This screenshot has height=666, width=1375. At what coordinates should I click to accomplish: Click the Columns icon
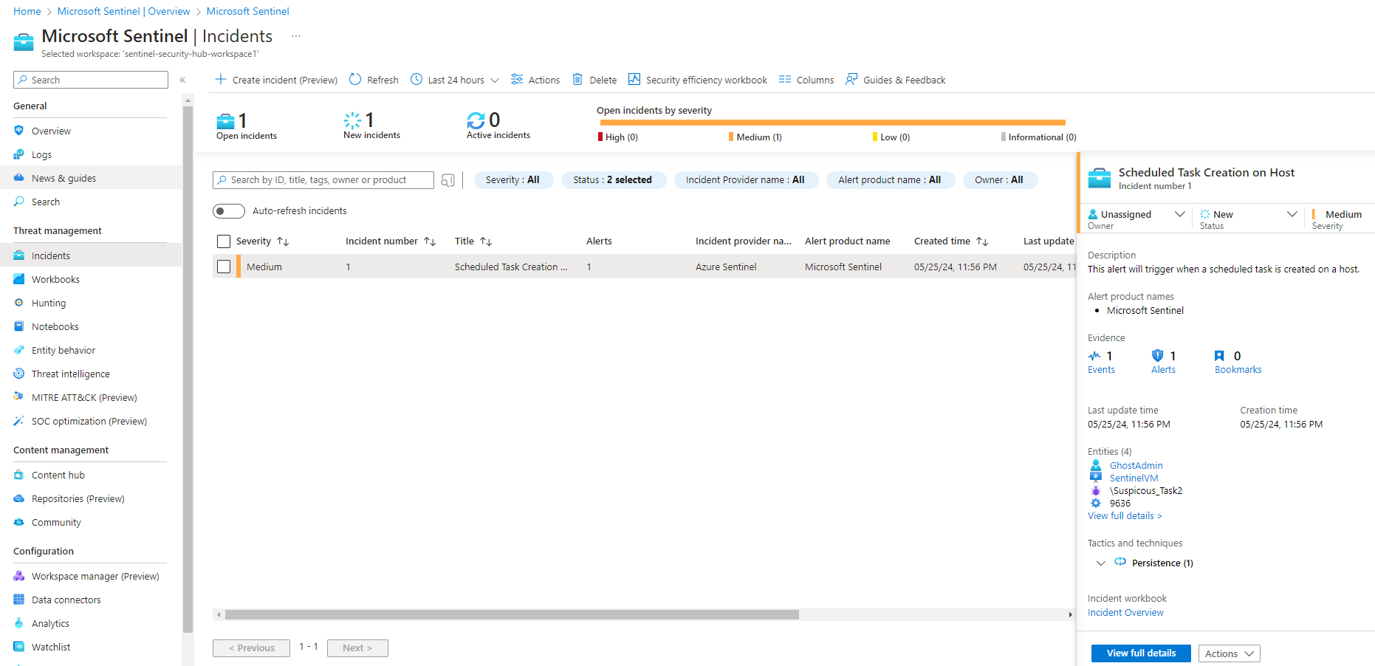point(785,79)
